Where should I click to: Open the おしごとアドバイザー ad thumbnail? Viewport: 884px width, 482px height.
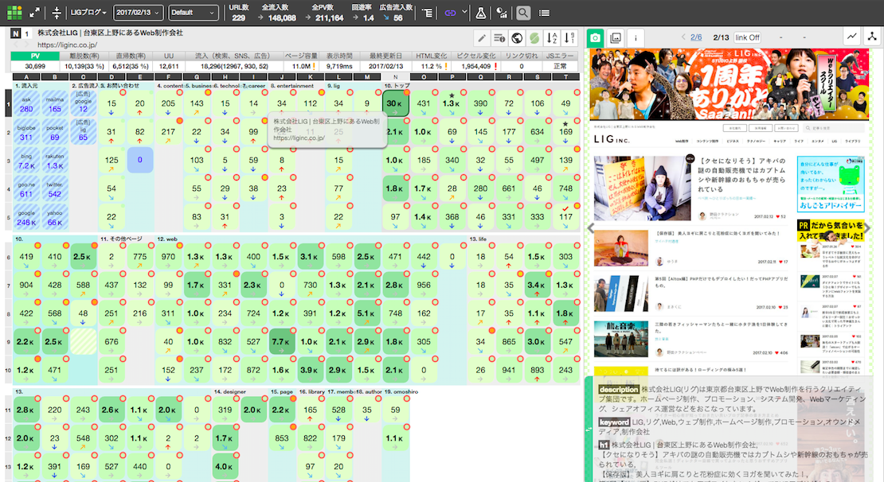tap(831, 184)
